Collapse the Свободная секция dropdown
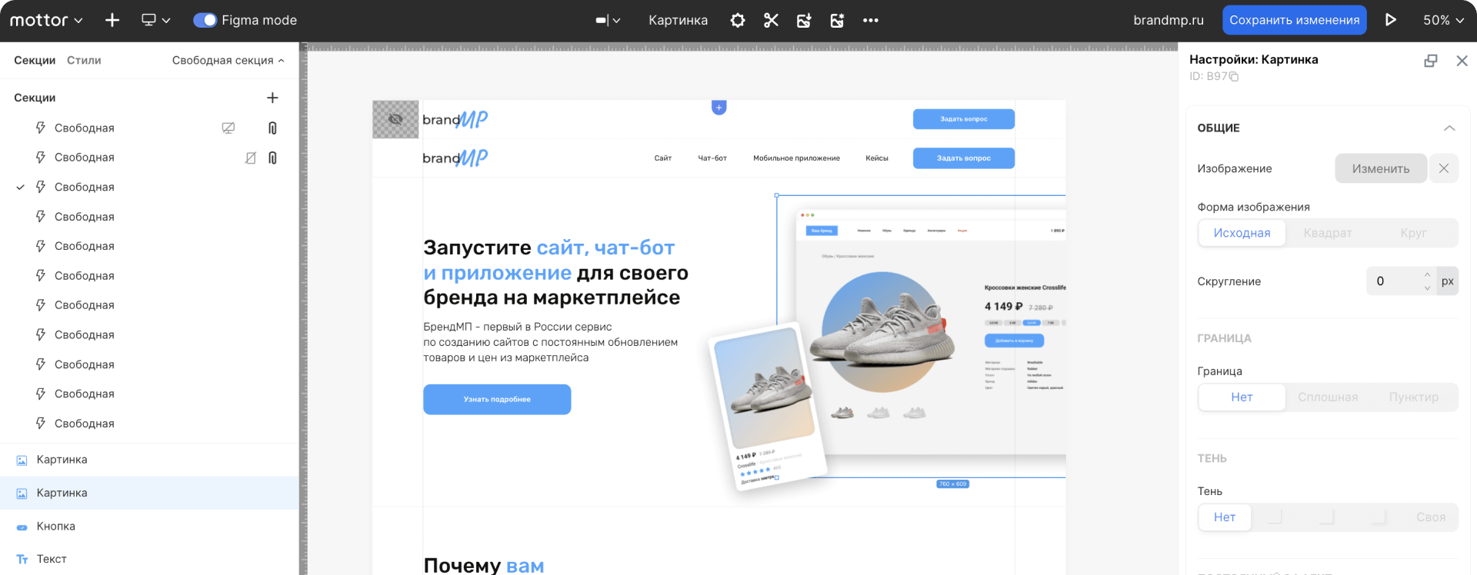 [228, 61]
